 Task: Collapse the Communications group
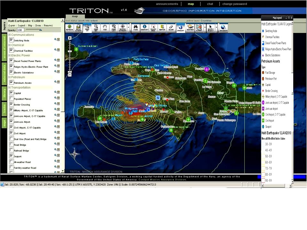coord(9,34)
